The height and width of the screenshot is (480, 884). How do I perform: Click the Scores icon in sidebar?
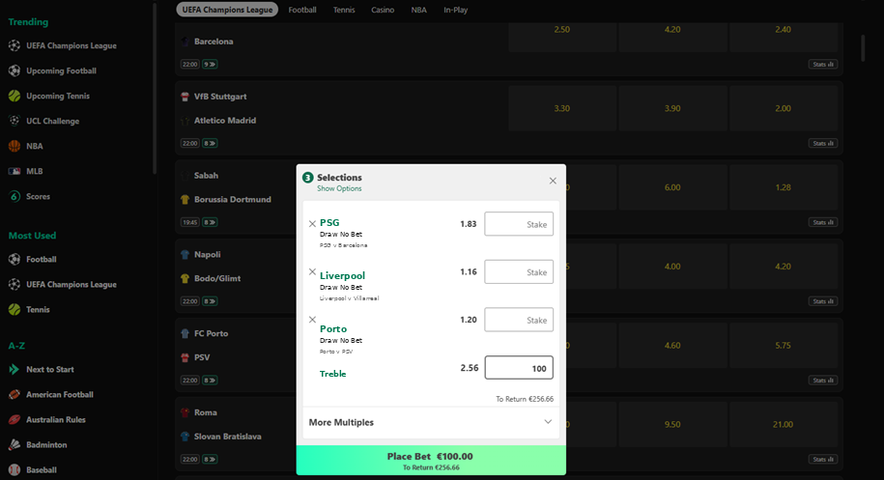(14, 196)
